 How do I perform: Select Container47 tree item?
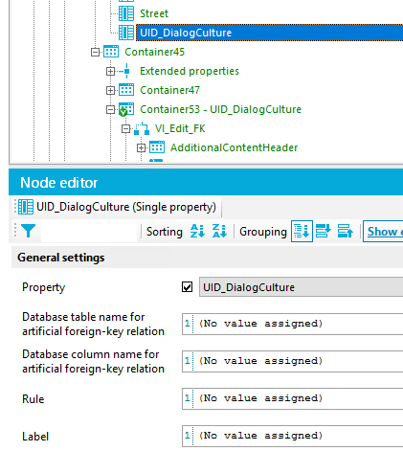coord(169,90)
